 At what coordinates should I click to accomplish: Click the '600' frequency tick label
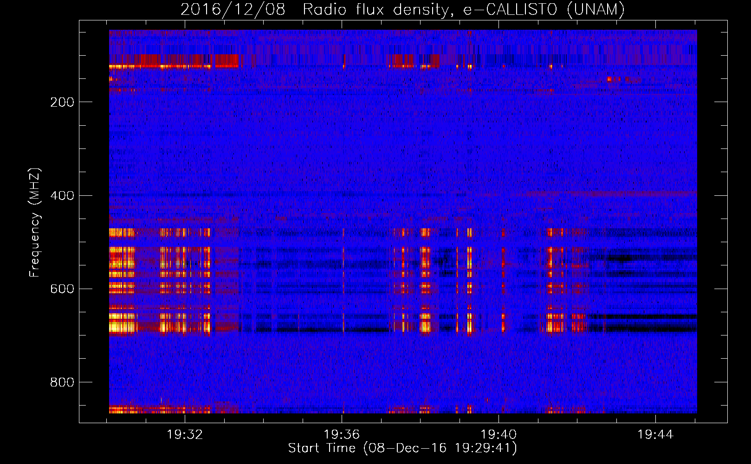click(62, 289)
